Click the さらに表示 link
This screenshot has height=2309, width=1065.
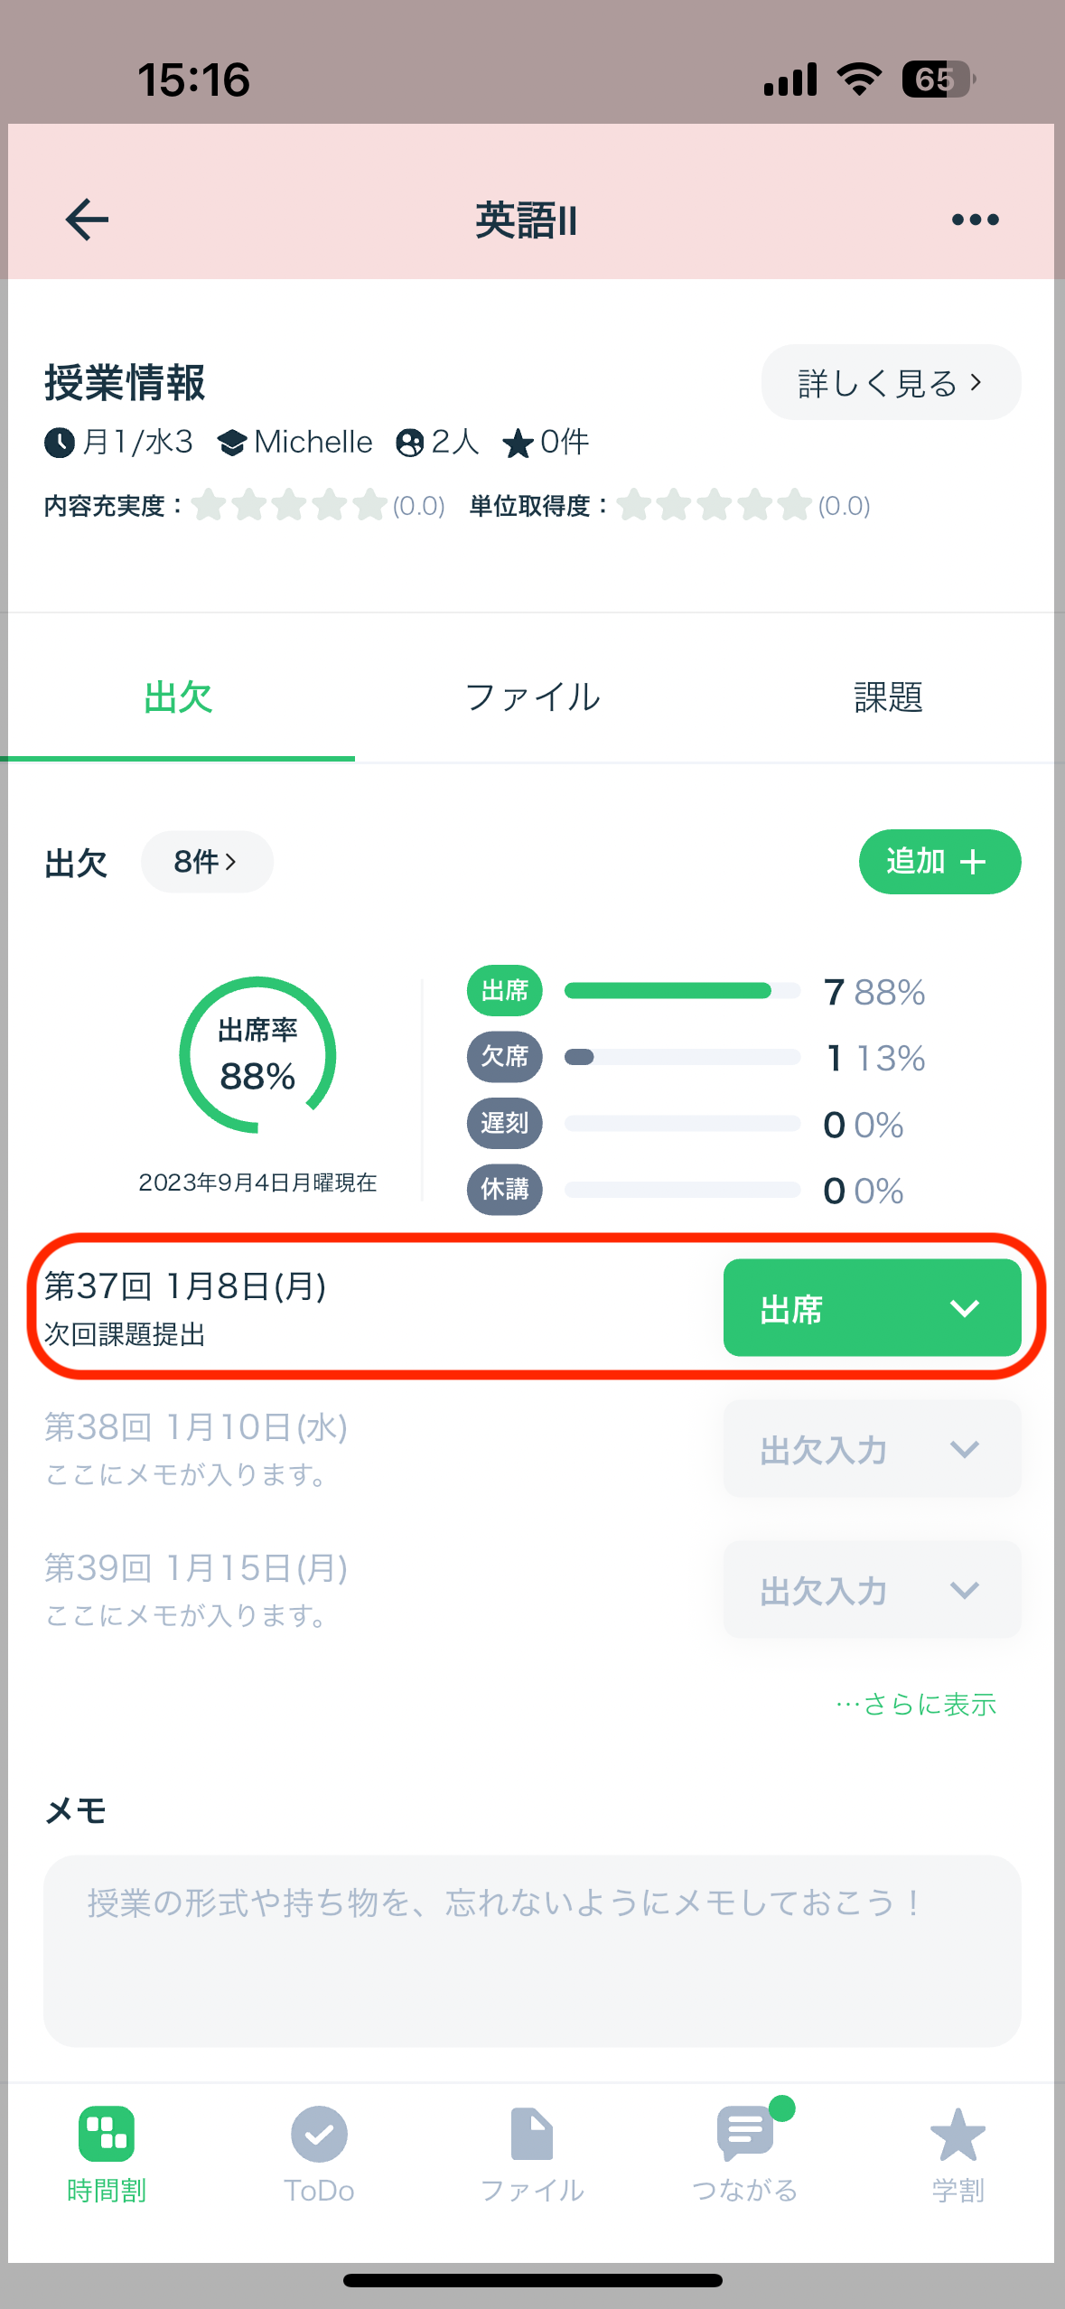pyautogui.click(x=916, y=1705)
